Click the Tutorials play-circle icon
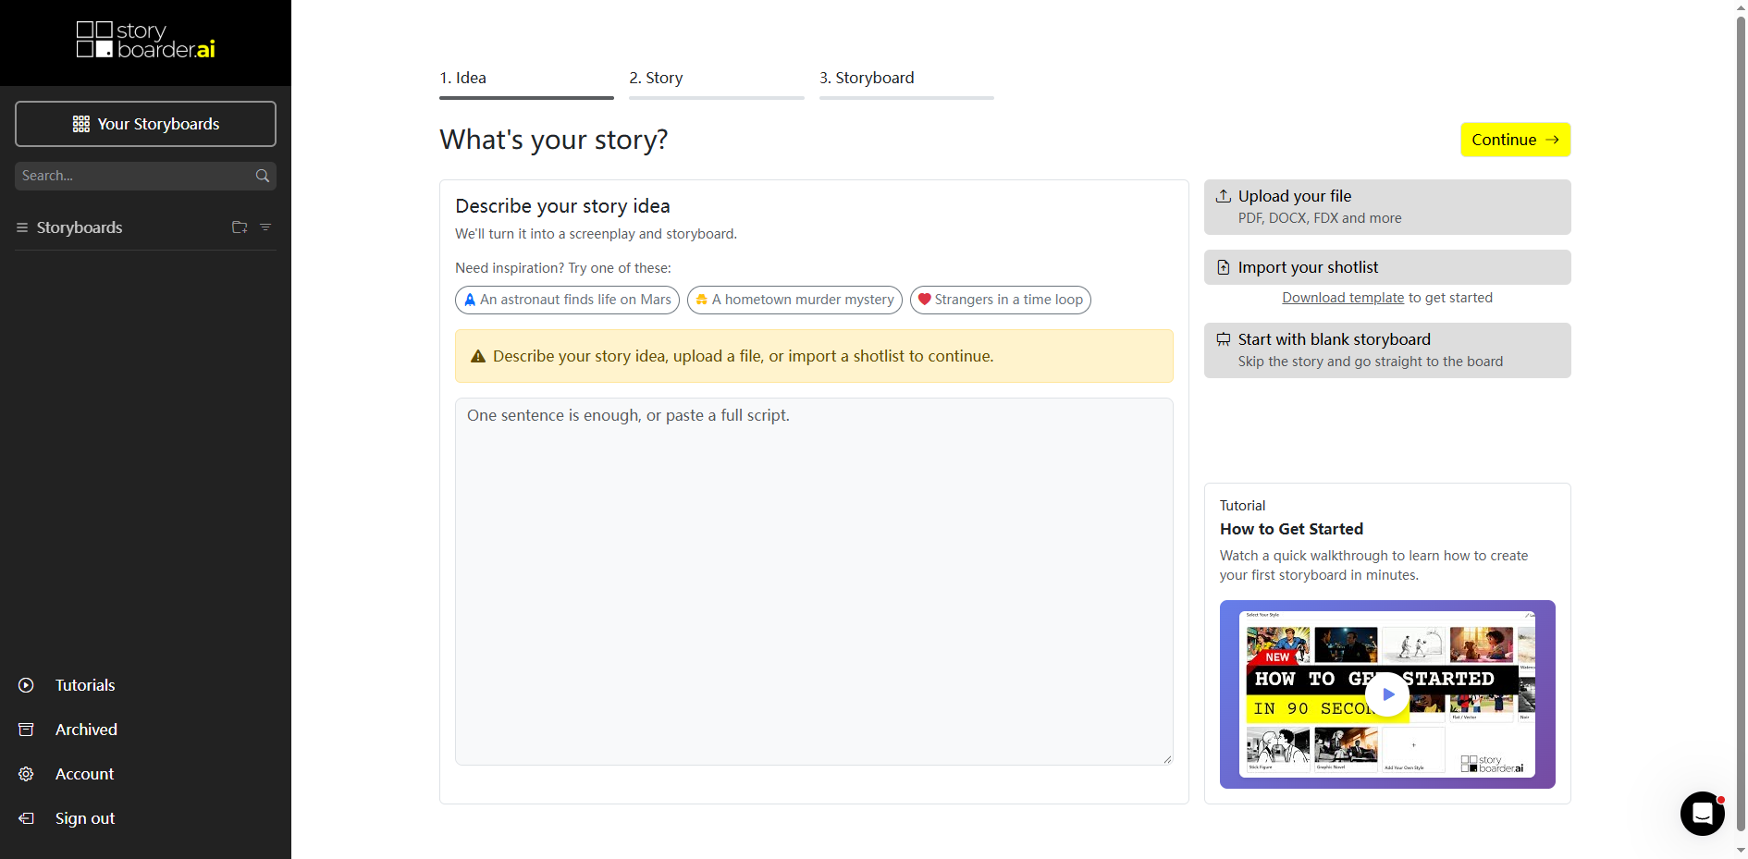 (26, 685)
